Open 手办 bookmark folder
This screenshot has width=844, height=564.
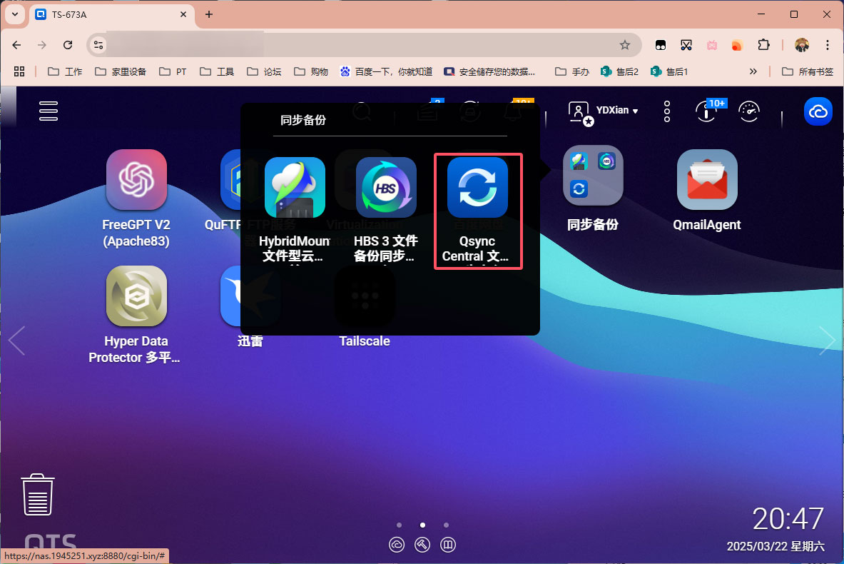click(x=572, y=71)
